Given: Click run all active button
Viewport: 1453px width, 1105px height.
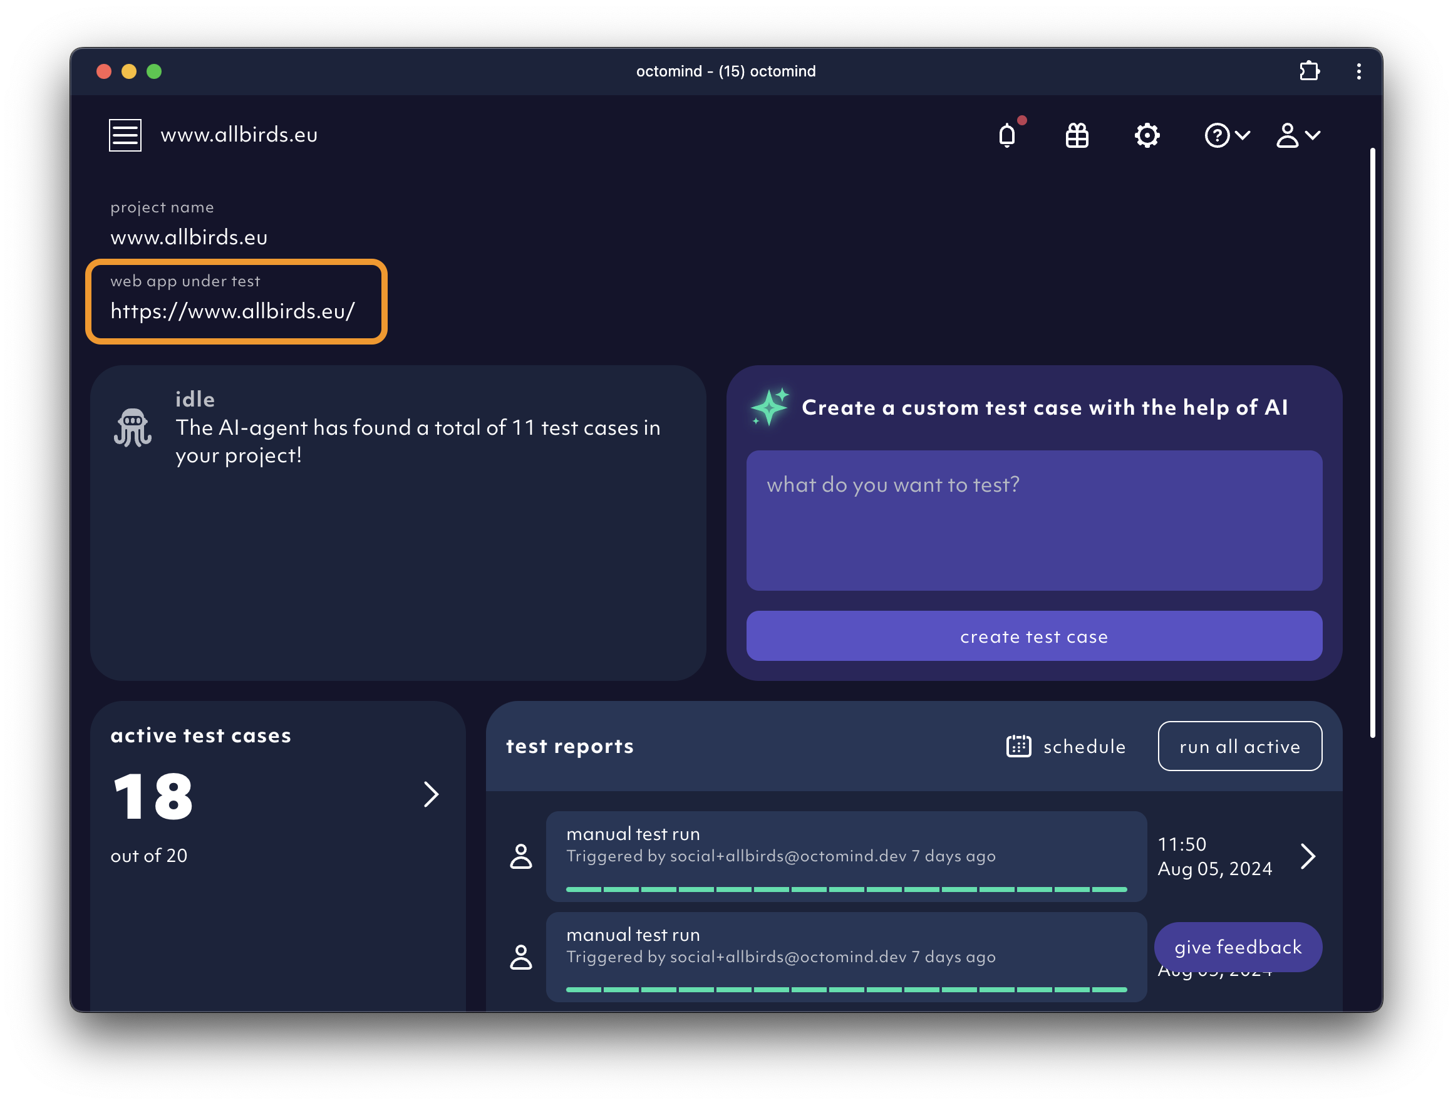Looking at the screenshot, I should pos(1239,747).
